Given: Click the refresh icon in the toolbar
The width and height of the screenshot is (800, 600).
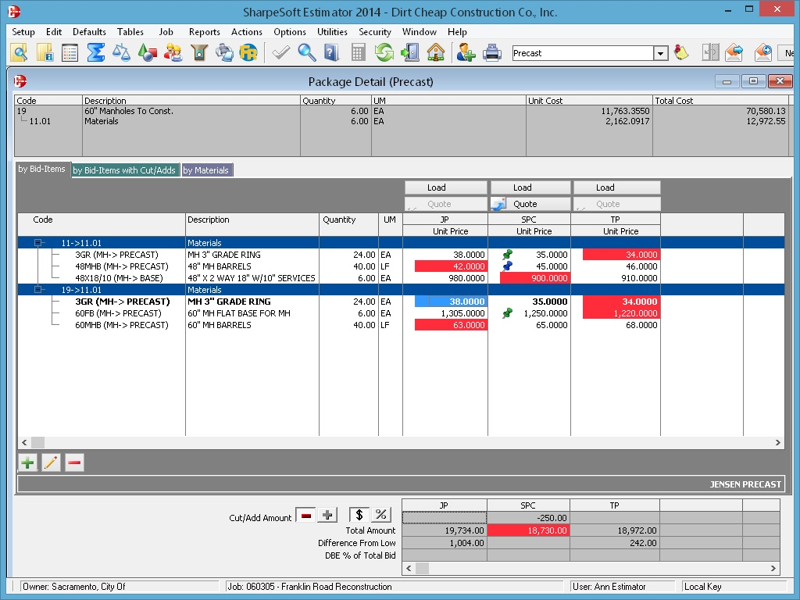Looking at the screenshot, I should (383, 52).
